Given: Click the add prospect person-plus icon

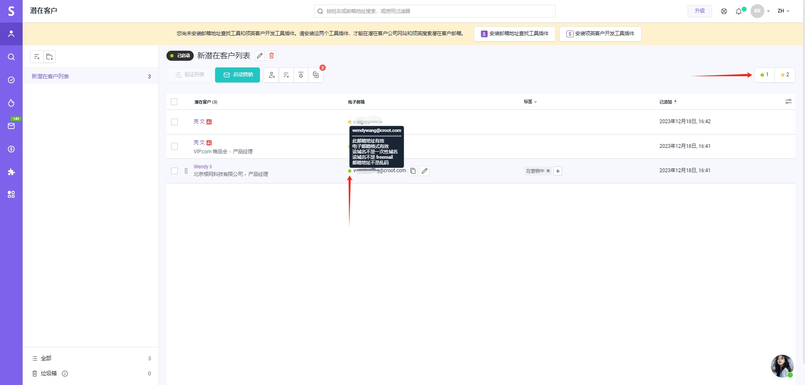Looking at the screenshot, I should coord(272,75).
